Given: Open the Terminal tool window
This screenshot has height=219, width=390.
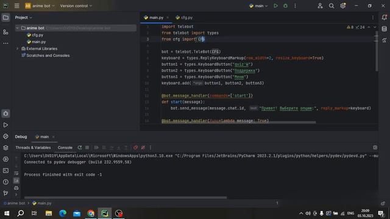Looking at the screenshot, I should click(x=5, y=170).
